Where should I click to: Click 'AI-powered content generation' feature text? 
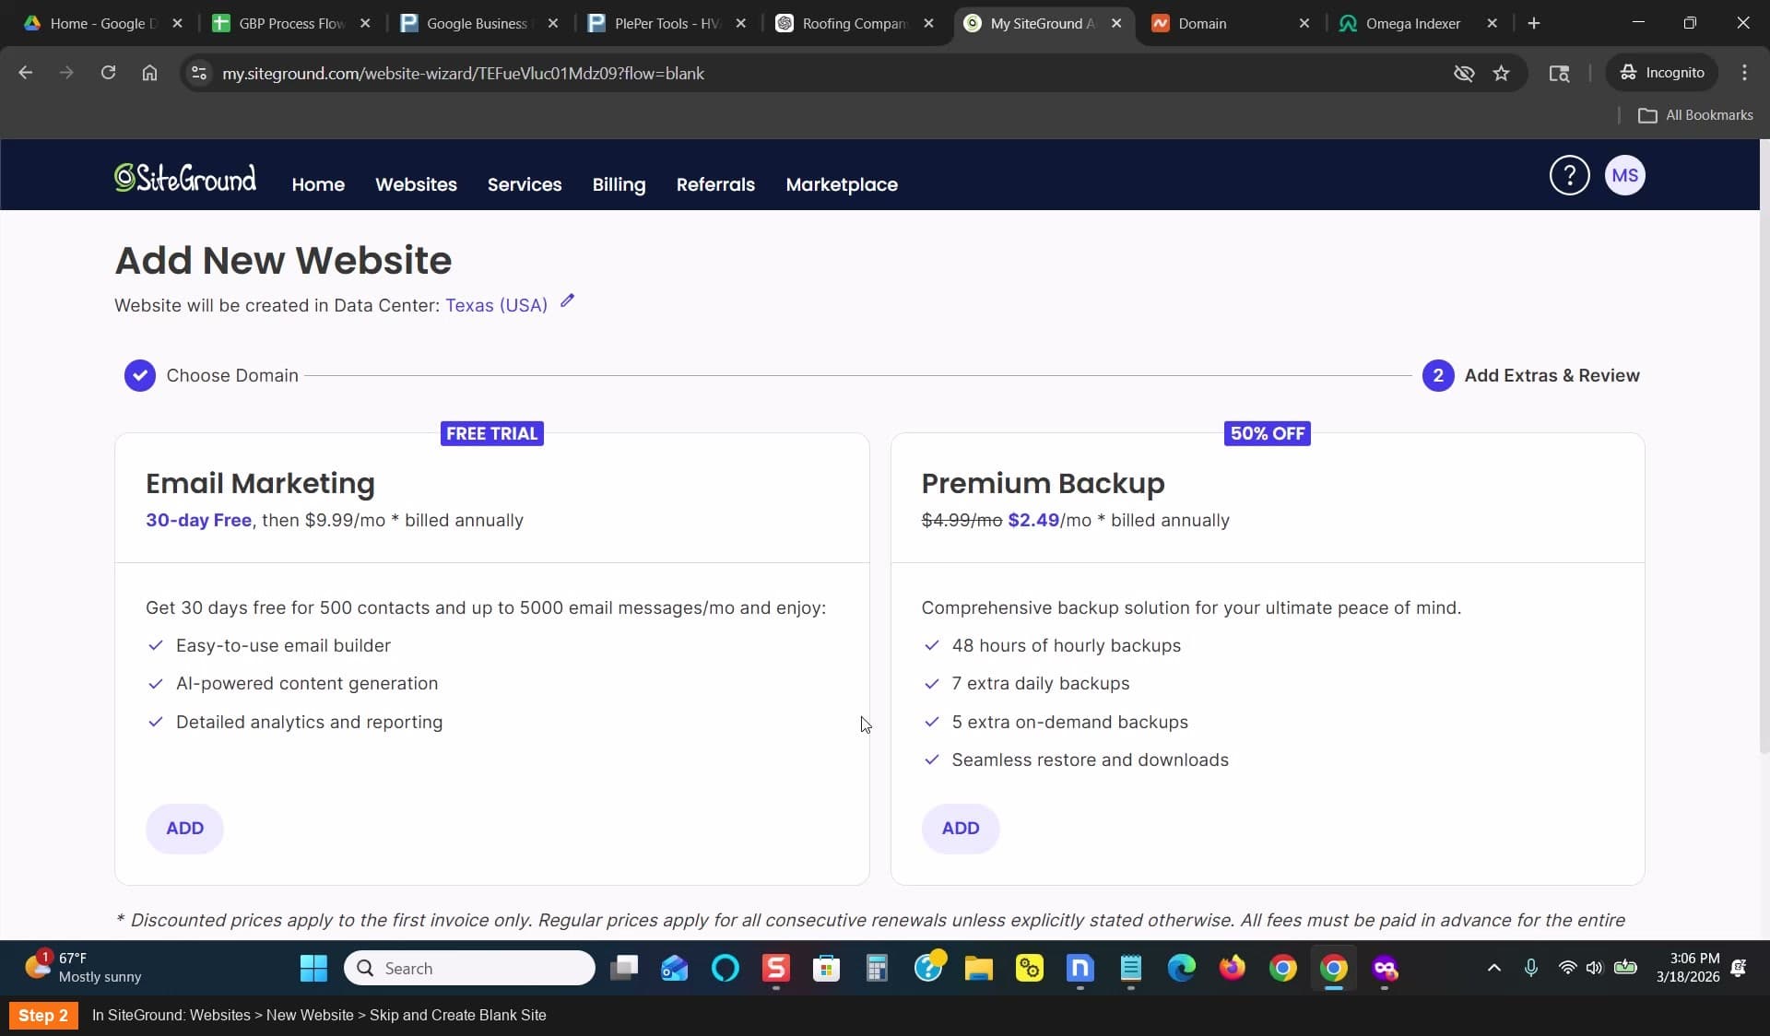(x=307, y=683)
